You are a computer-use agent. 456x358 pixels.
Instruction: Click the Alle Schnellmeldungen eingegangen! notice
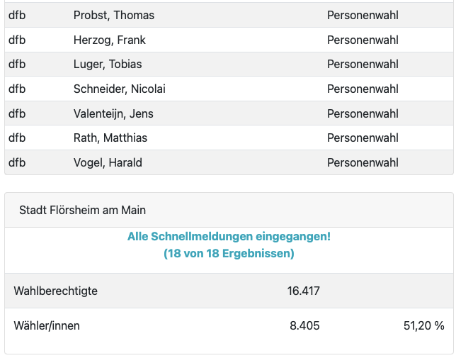pyautogui.click(x=229, y=237)
